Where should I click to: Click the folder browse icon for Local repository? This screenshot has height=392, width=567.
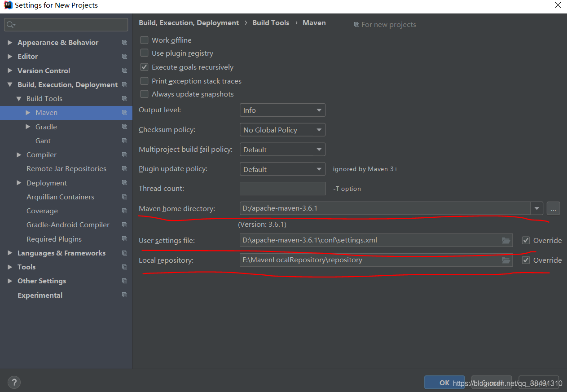point(506,260)
